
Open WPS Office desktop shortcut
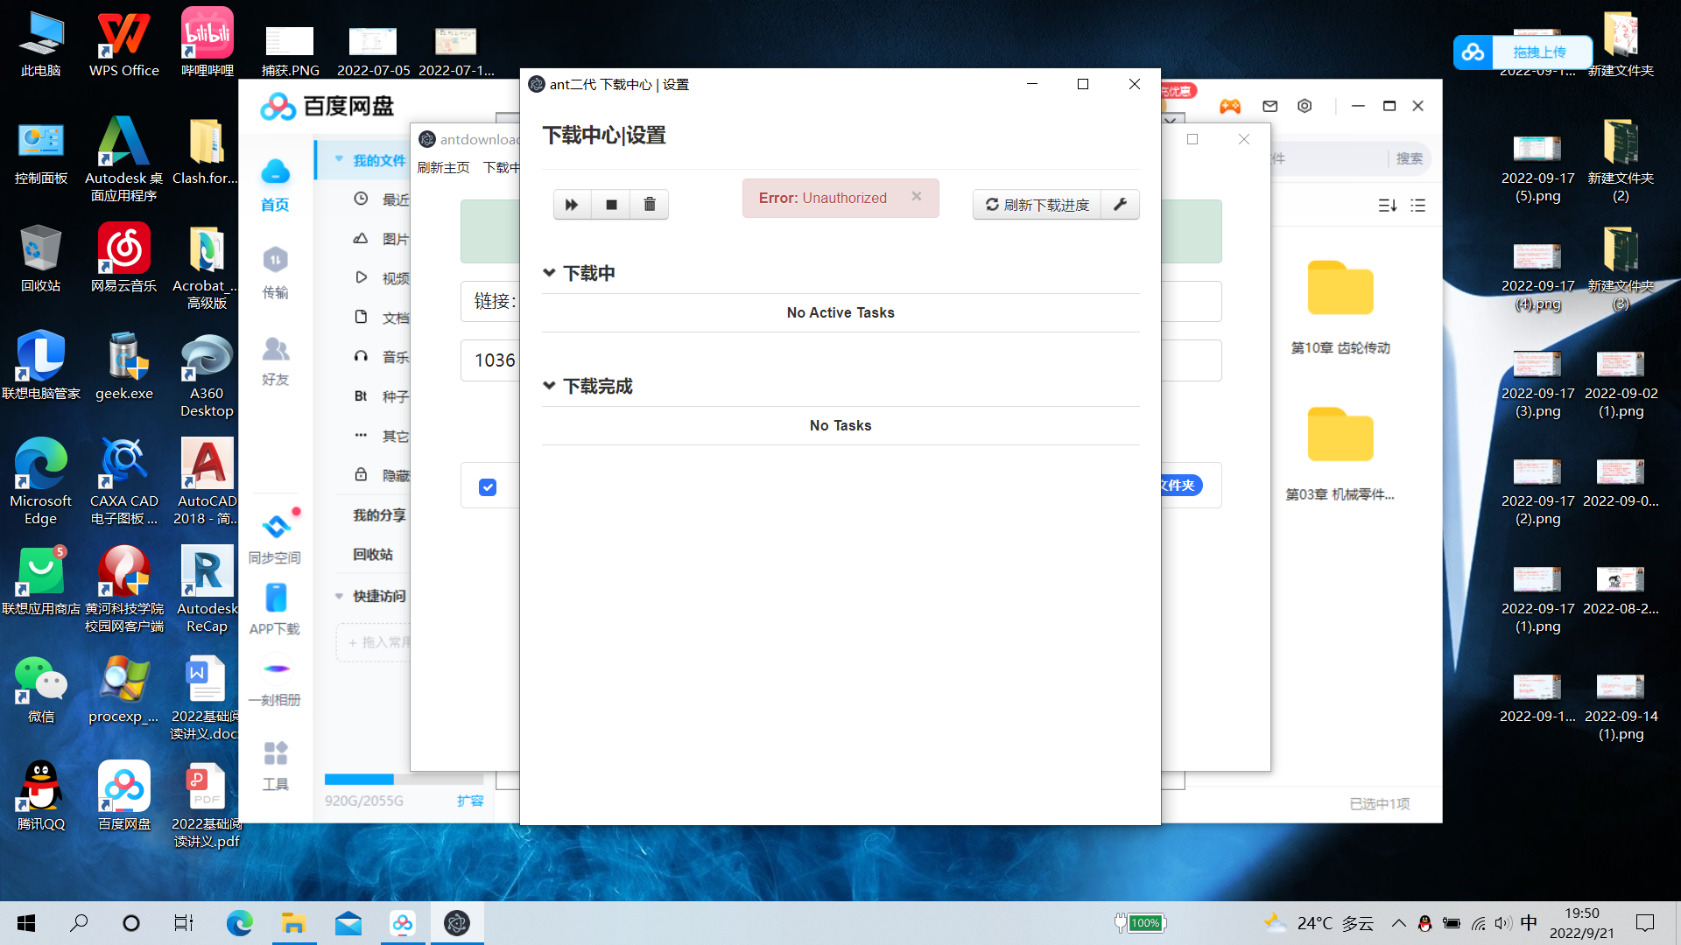click(123, 44)
